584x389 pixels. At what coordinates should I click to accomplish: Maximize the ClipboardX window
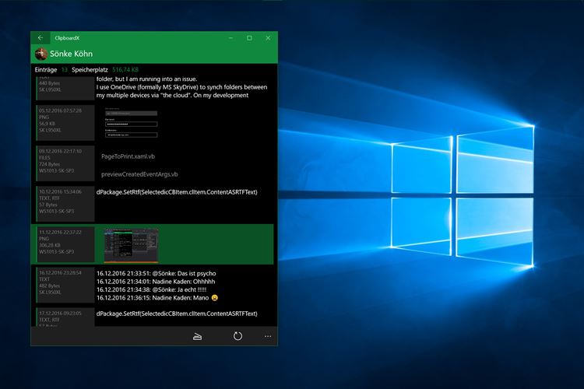(249, 38)
